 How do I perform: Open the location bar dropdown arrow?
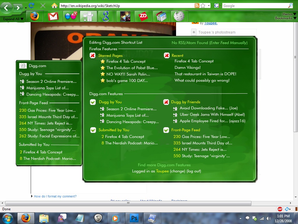coord(209,6)
